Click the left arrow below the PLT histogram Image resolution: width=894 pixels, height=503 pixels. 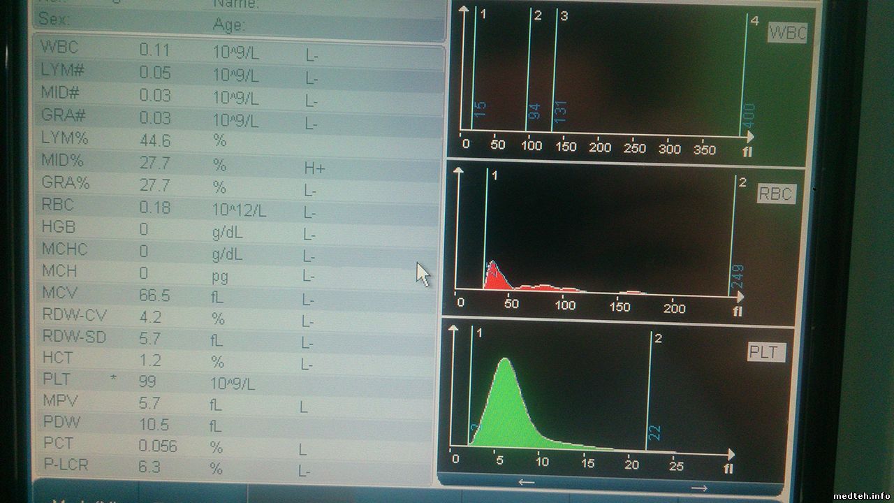pyautogui.click(x=527, y=482)
